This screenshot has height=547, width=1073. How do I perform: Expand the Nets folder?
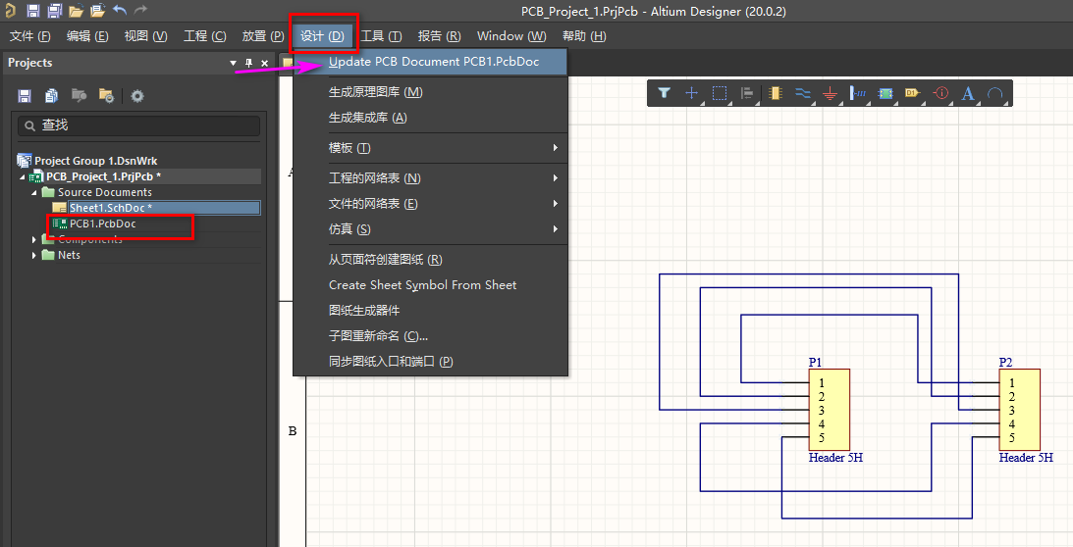pyautogui.click(x=33, y=255)
